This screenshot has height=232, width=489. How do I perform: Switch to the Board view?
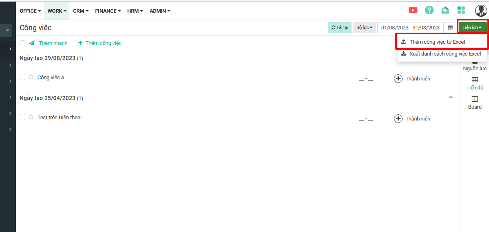[475, 103]
